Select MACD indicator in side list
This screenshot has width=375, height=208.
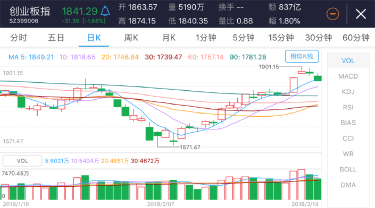point(348,76)
